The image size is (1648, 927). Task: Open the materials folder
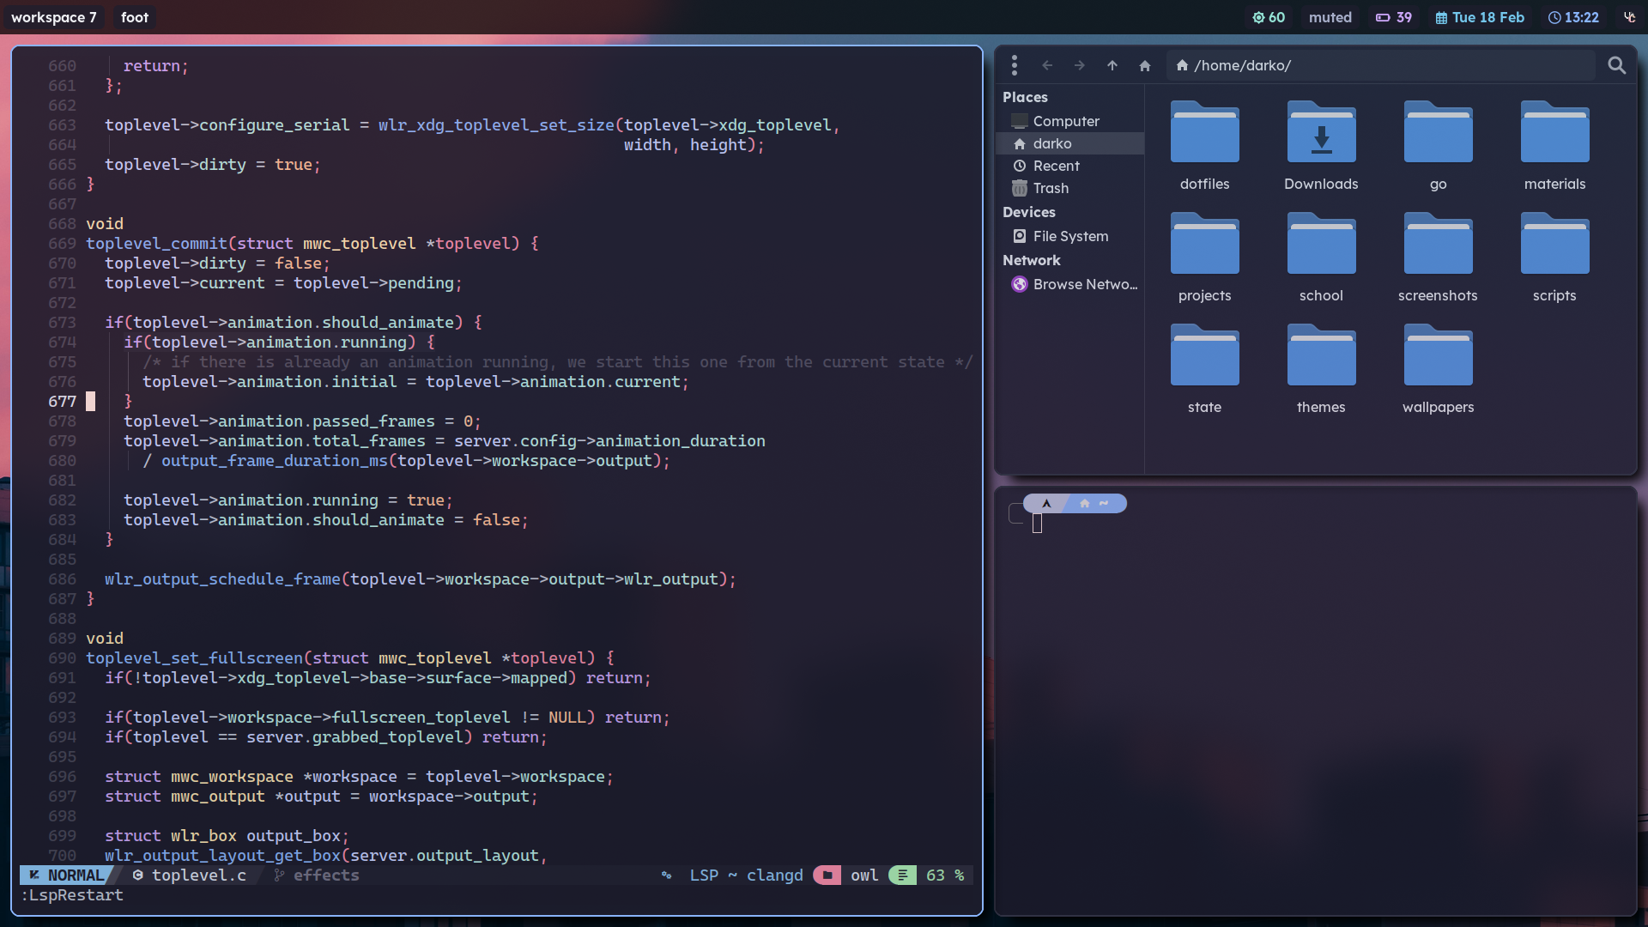pyautogui.click(x=1555, y=147)
